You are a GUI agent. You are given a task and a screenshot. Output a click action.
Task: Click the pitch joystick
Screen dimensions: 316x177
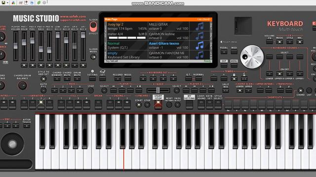click(12, 144)
